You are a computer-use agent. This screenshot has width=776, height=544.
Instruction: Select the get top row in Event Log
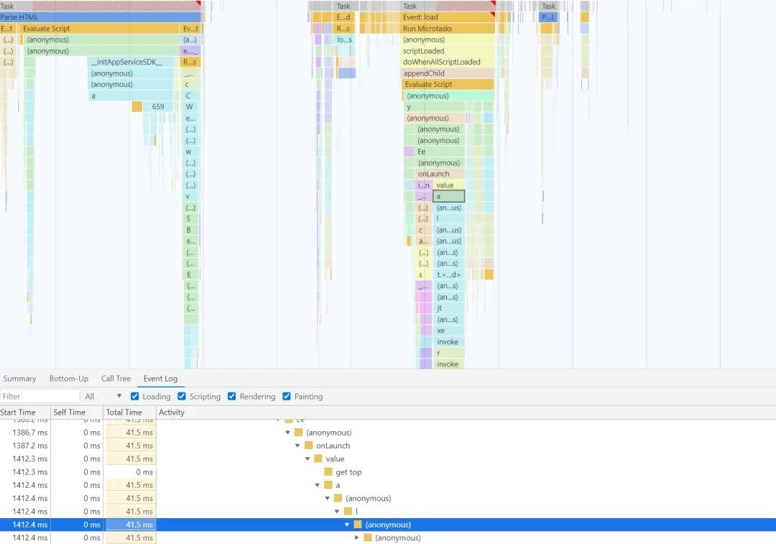(388, 472)
